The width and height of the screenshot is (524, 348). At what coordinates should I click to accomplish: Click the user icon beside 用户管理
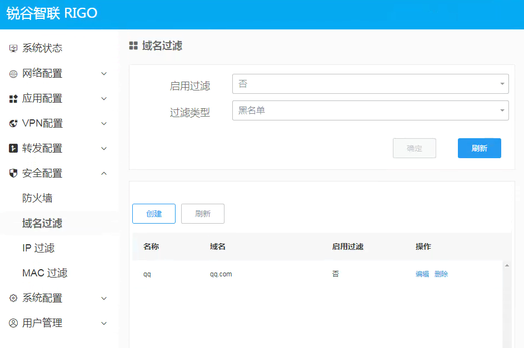click(13, 323)
